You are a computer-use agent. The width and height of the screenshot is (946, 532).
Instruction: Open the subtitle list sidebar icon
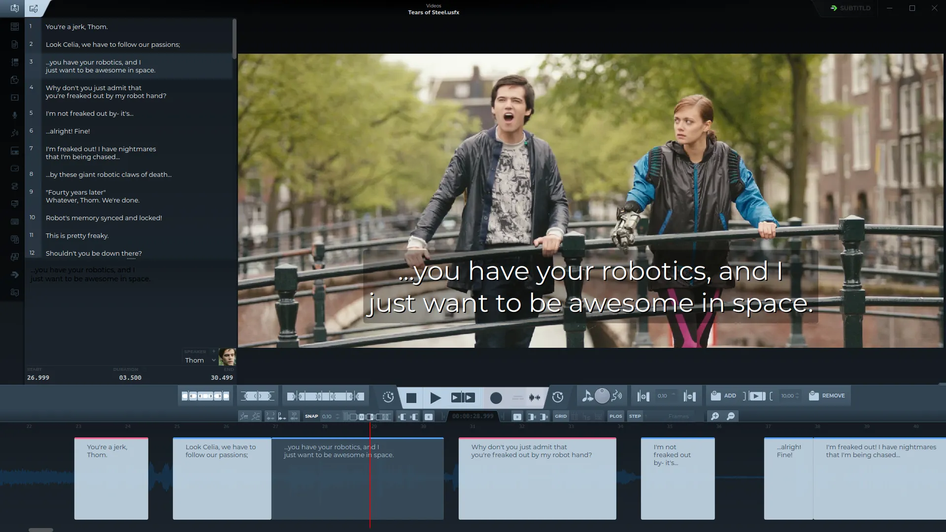click(15, 27)
